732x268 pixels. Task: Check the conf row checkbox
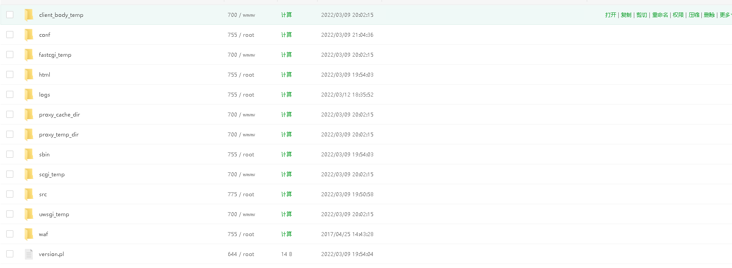coord(10,35)
